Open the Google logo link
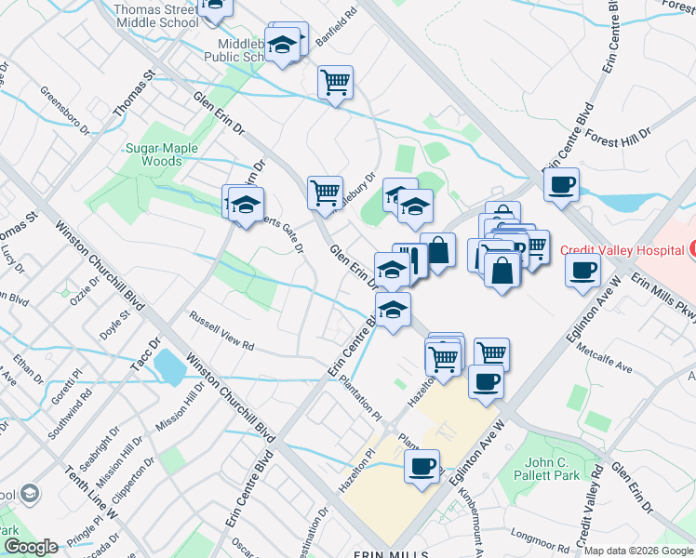This screenshot has height=558, width=696. [31, 547]
